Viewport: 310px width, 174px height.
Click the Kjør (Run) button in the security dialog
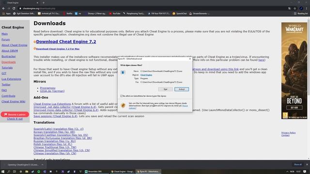[166, 89]
